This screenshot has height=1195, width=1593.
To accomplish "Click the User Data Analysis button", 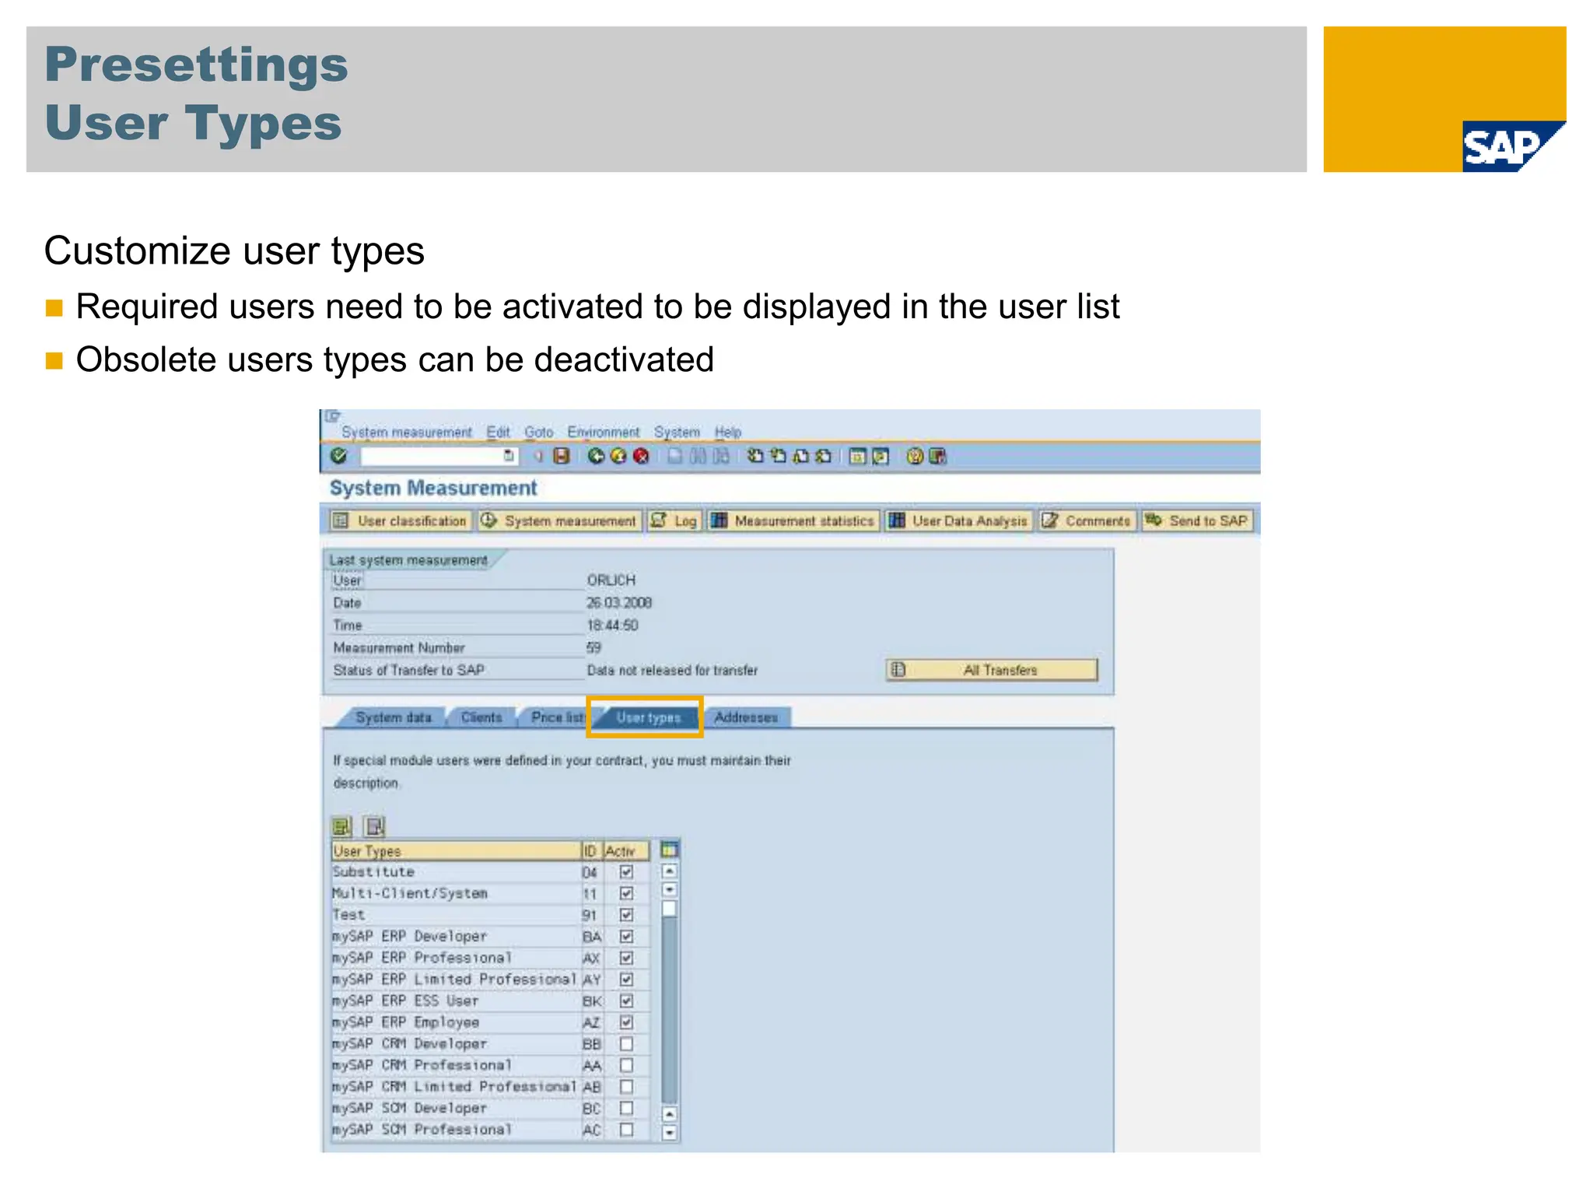I will [958, 520].
